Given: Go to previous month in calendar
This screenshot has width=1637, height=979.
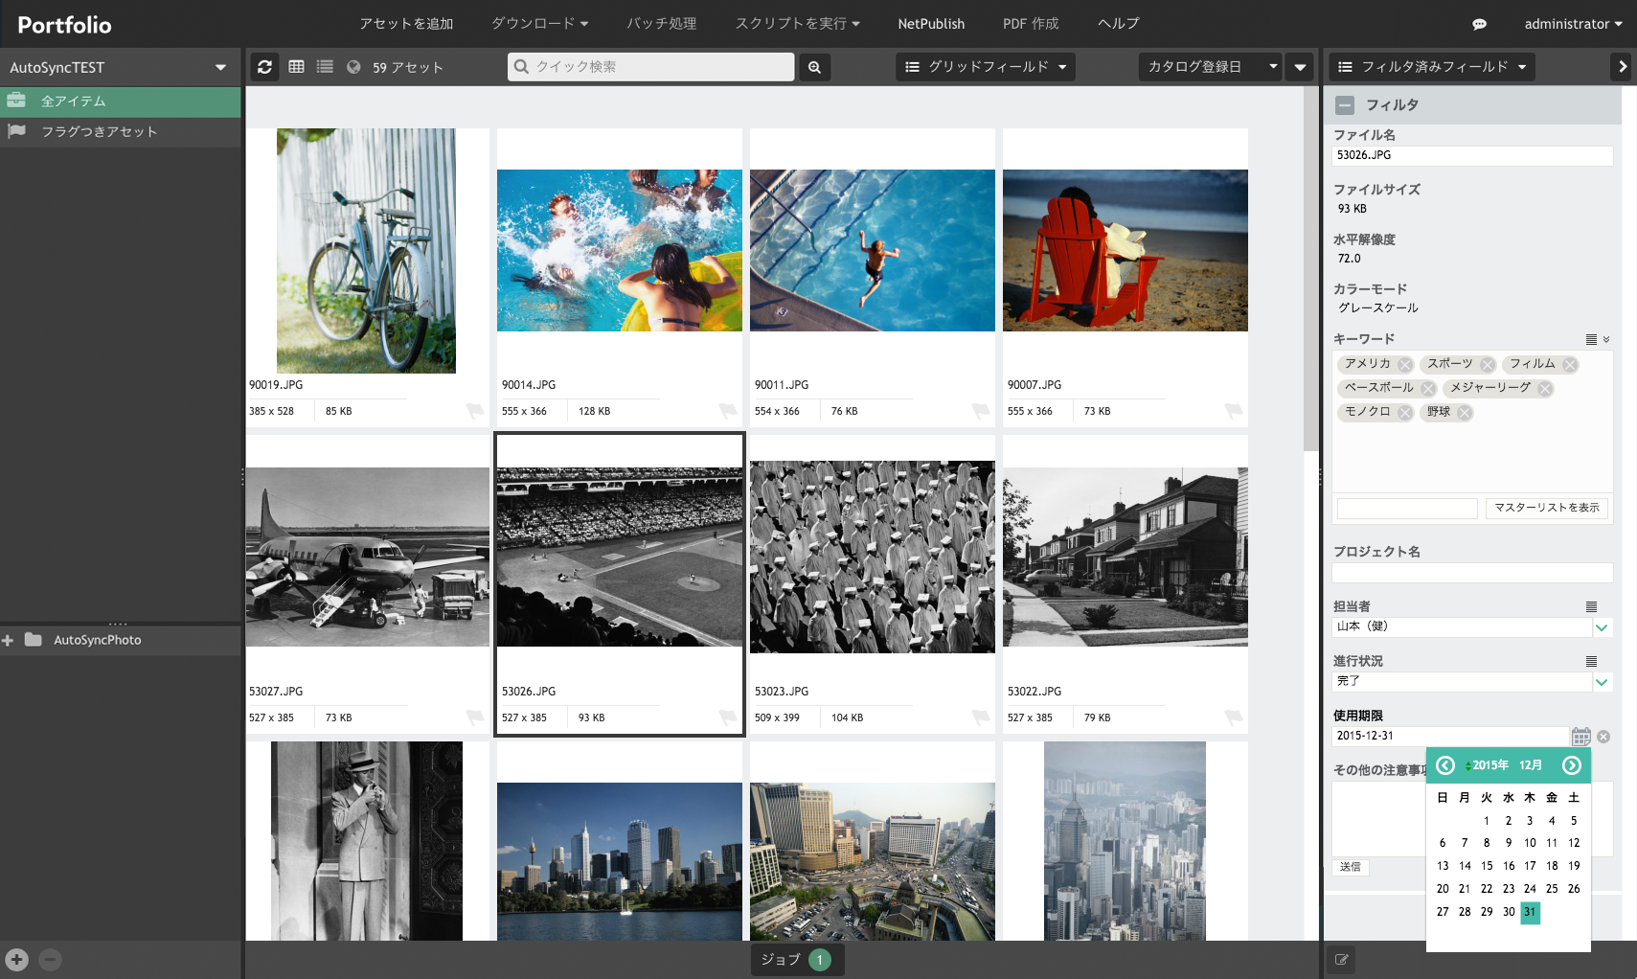Looking at the screenshot, I should (1445, 765).
